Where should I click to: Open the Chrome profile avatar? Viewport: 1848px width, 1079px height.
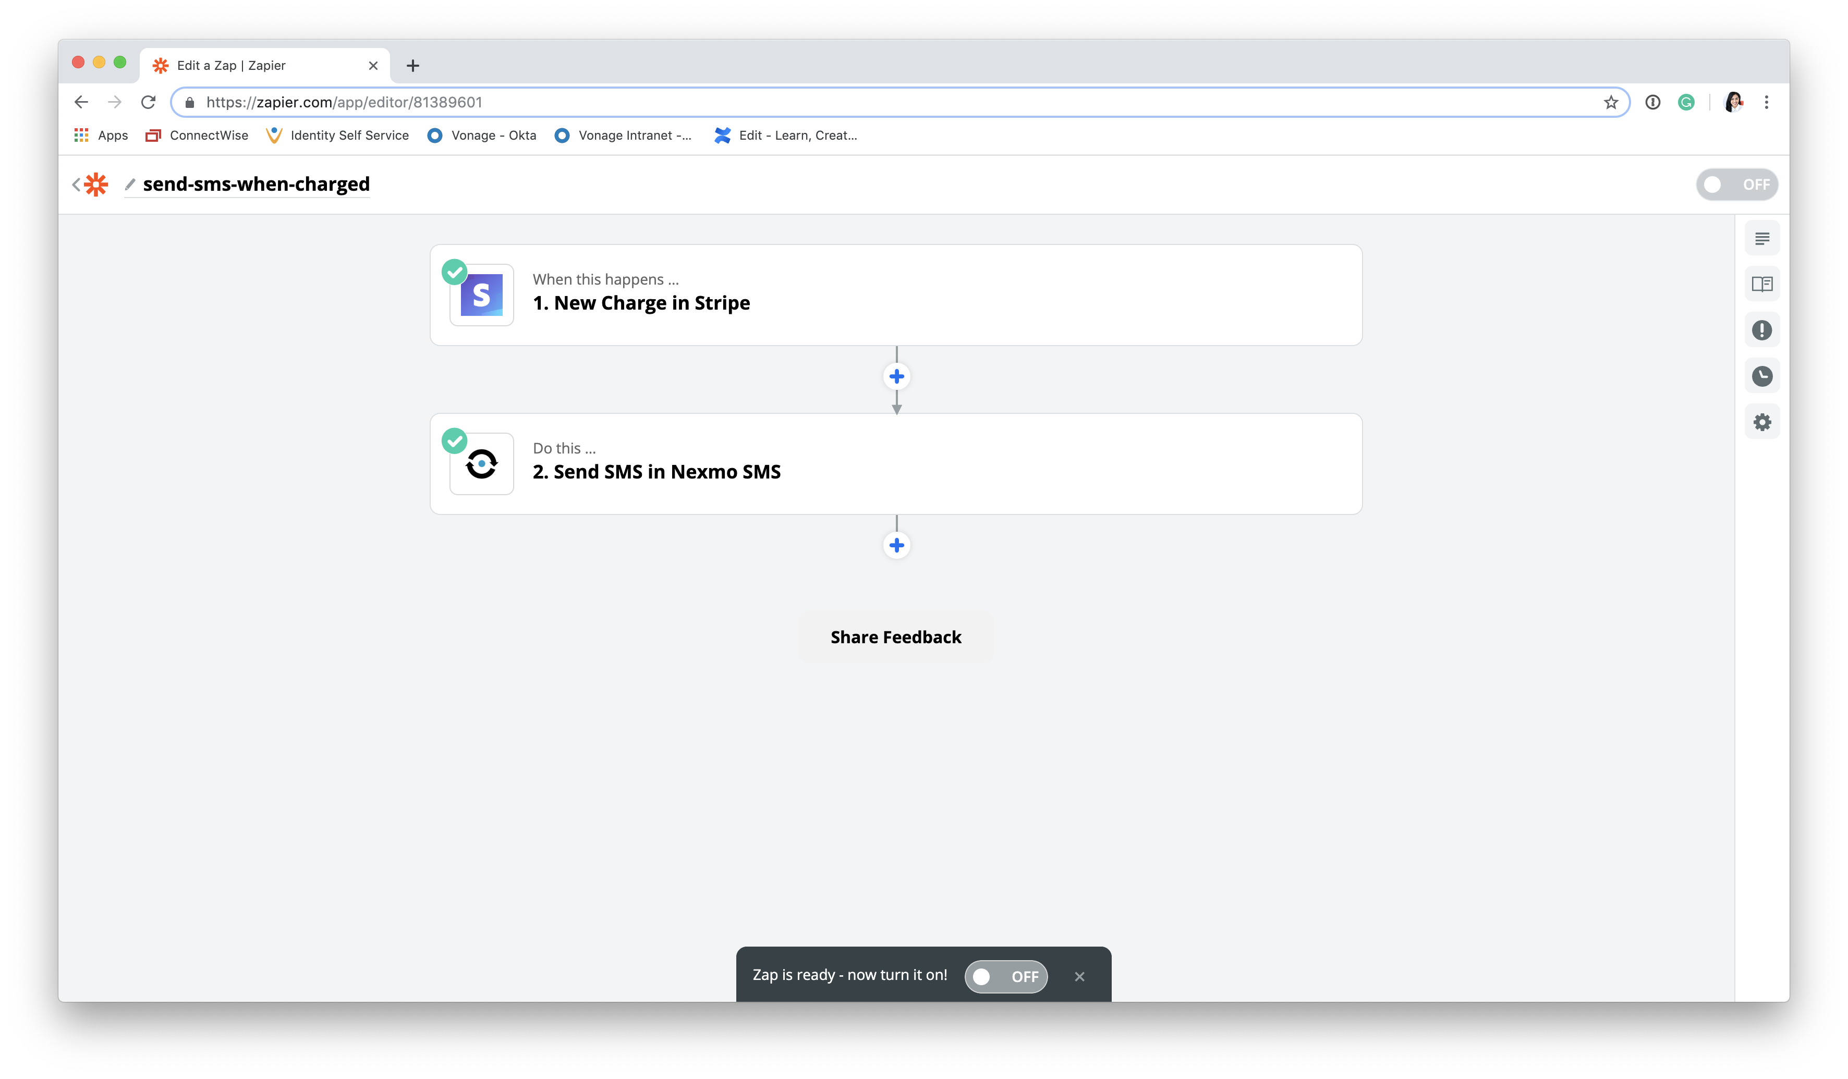point(1734,102)
